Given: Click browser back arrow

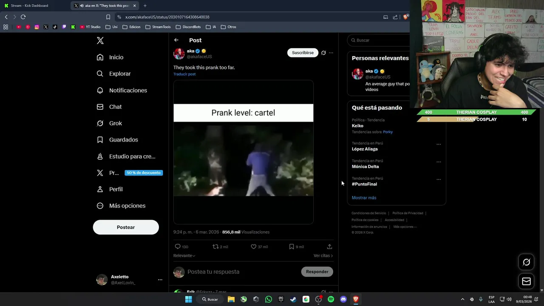Looking at the screenshot, I should point(6,17).
